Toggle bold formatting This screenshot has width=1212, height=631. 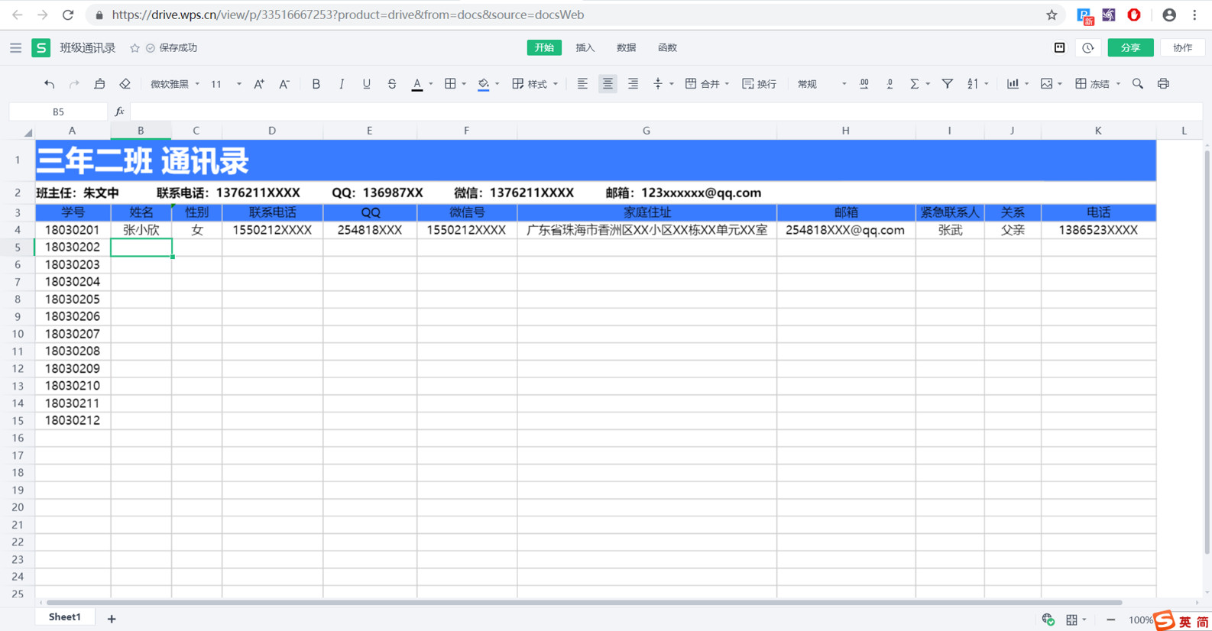(316, 84)
